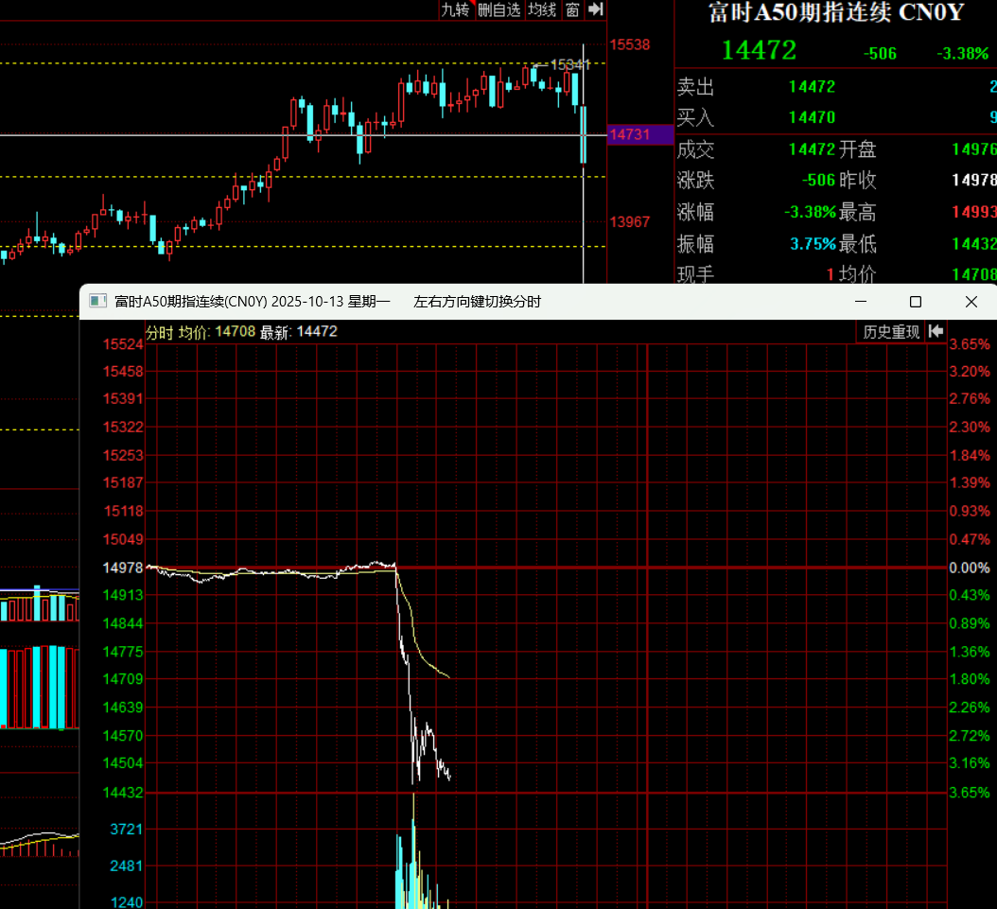Click the arrow-to-bar icon beside 窗
Image resolution: width=997 pixels, height=909 pixels.
click(595, 9)
